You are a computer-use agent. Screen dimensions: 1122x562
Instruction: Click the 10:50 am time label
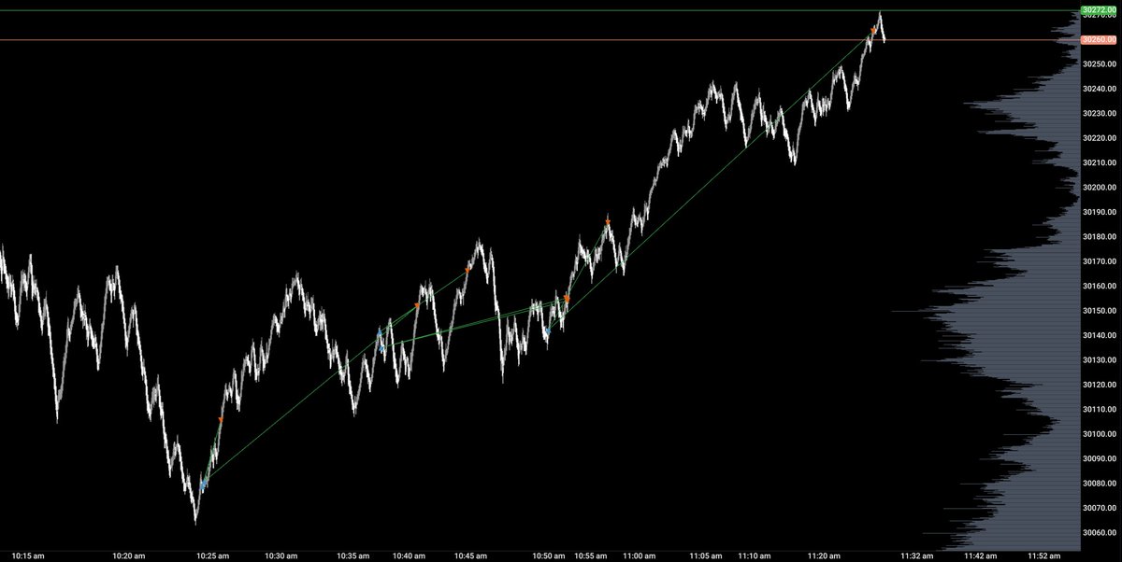[548, 555]
